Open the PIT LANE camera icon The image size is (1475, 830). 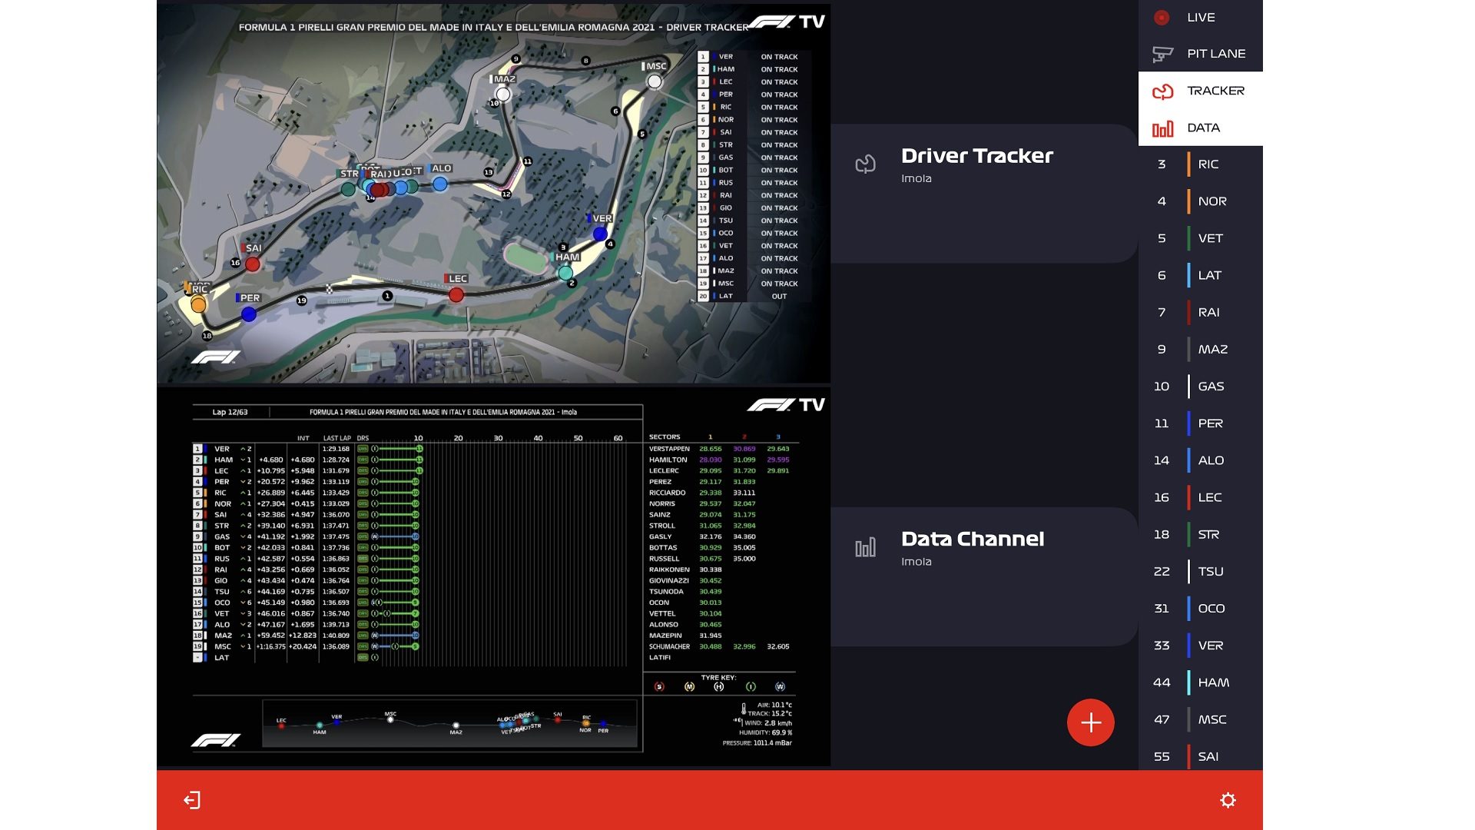point(1162,54)
